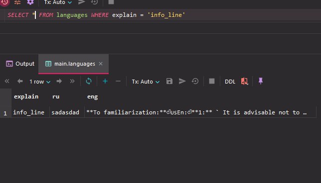Switch to the Output tab
The height and width of the screenshot is (183, 321).
(x=20, y=64)
